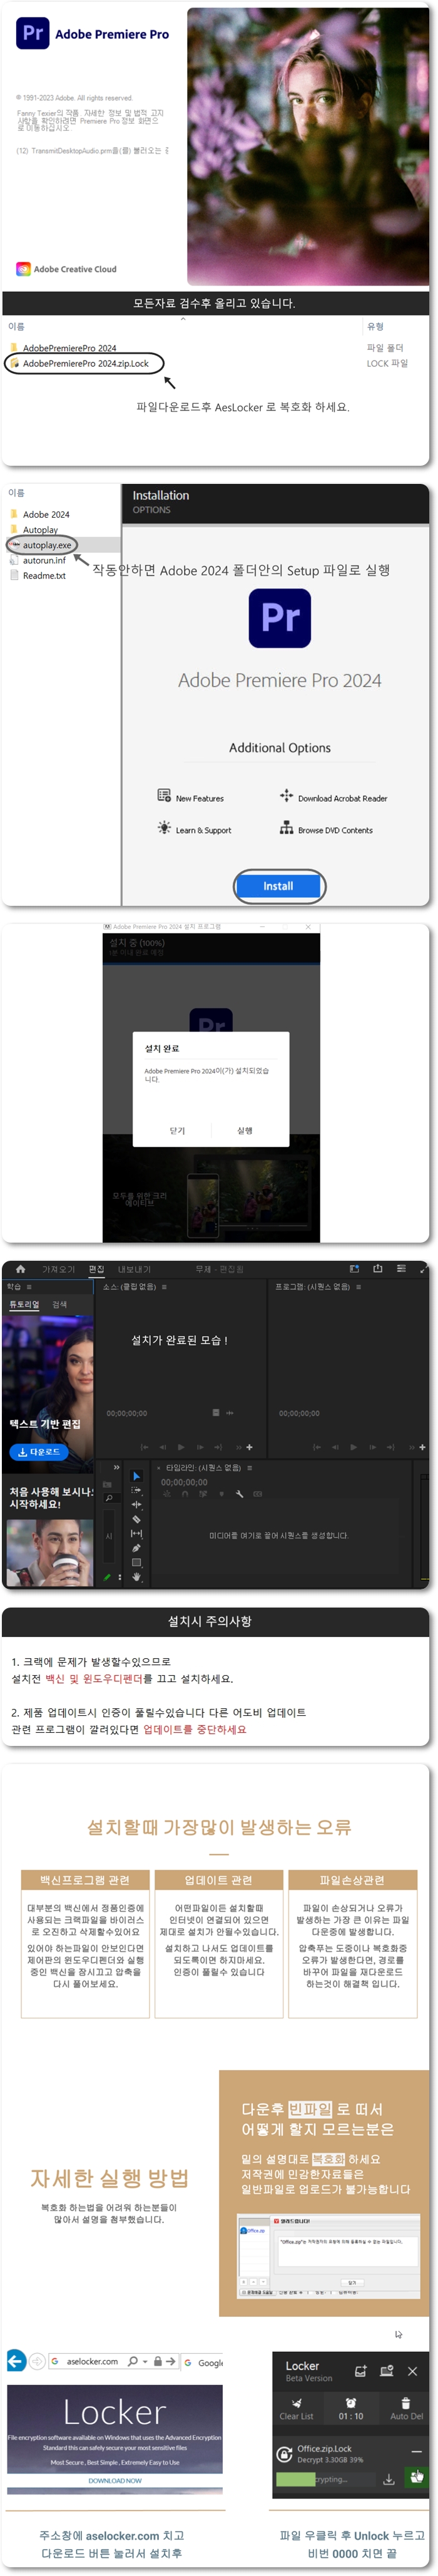The height and width of the screenshot is (2576, 438).
Task: Switch to the 편집 tab
Action: click(96, 1269)
